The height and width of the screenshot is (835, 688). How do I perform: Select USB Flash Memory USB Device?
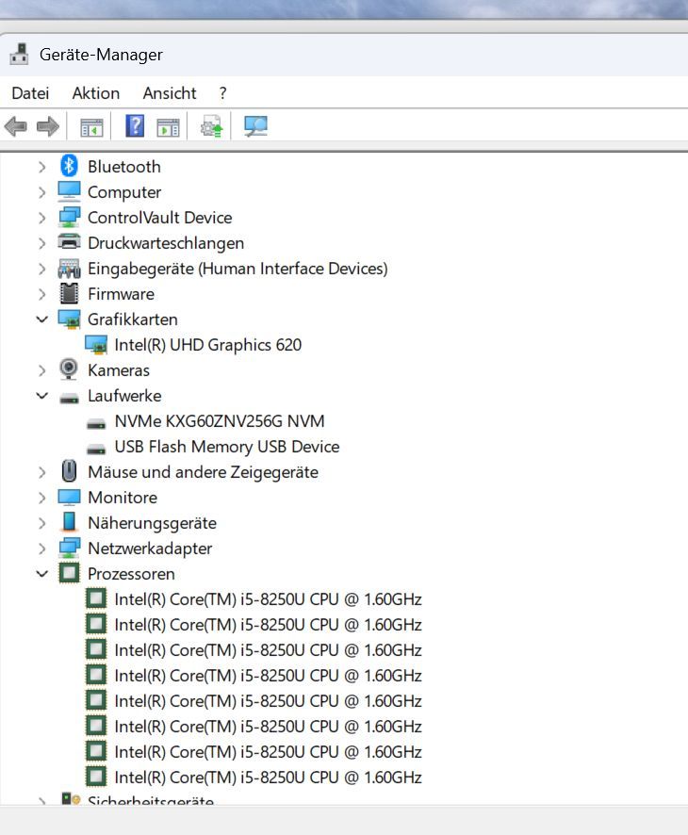(226, 447)
